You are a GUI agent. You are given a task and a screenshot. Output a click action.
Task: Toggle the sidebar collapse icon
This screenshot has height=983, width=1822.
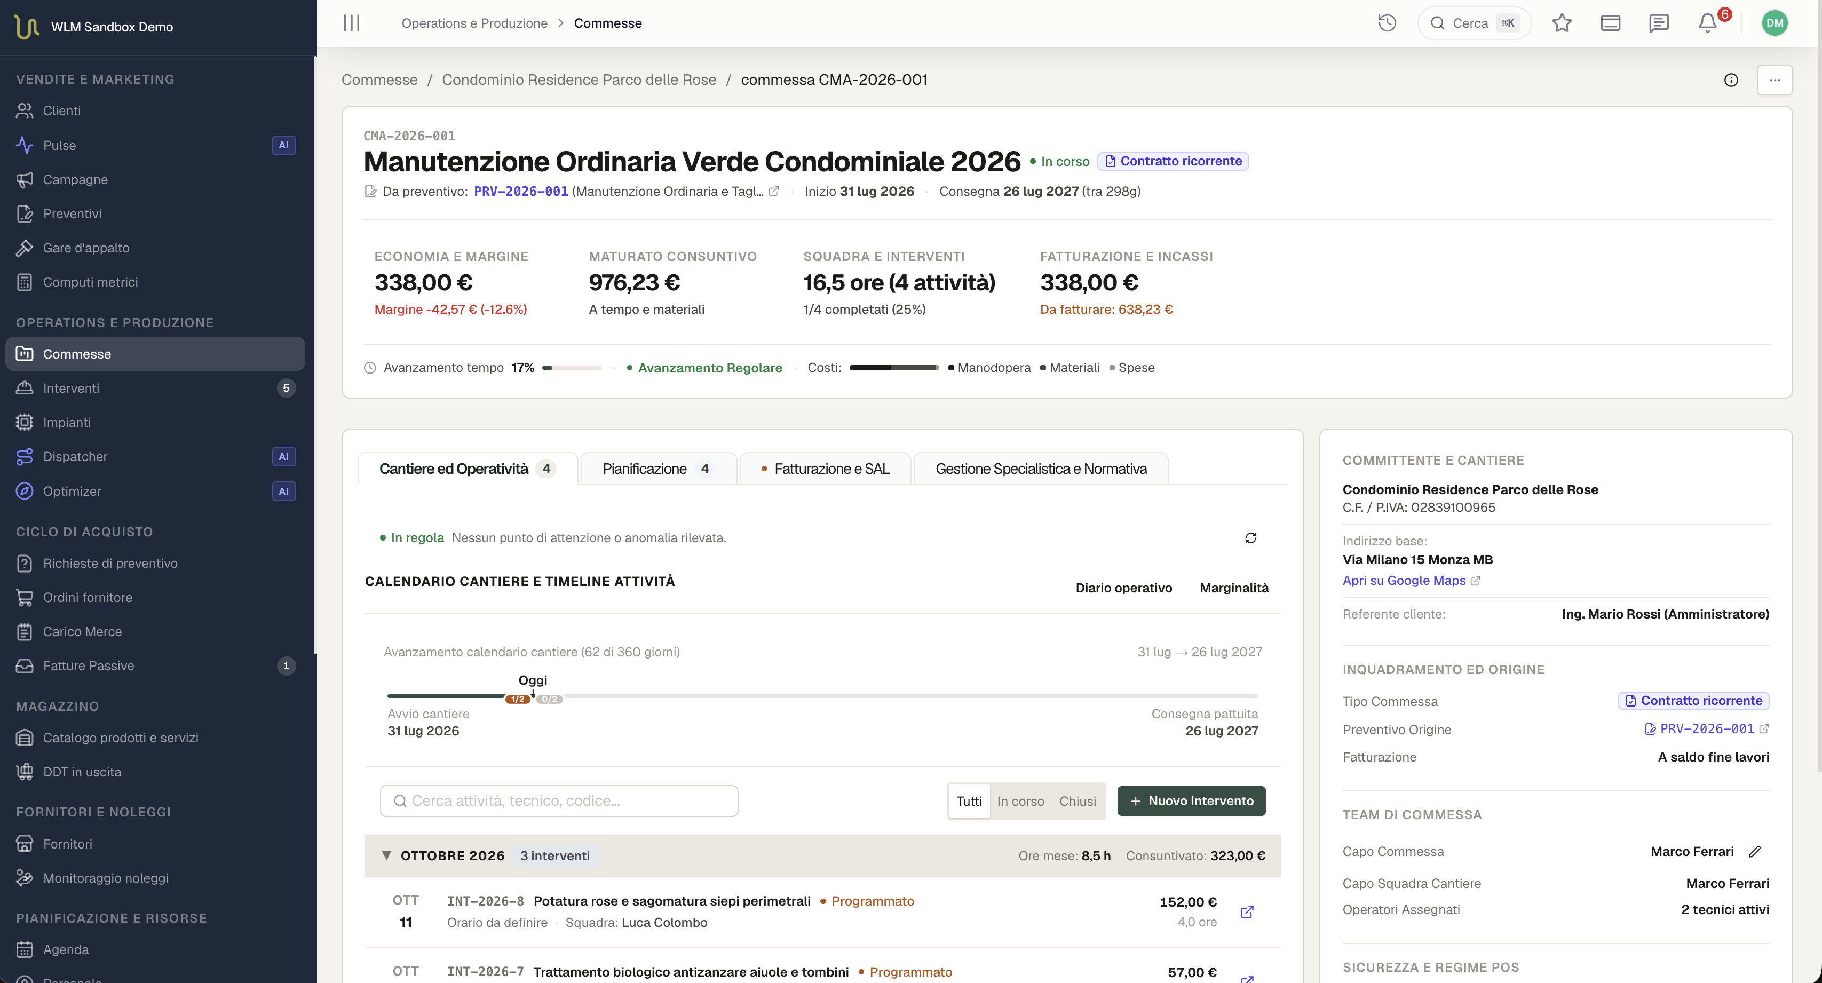click(352, 23)
